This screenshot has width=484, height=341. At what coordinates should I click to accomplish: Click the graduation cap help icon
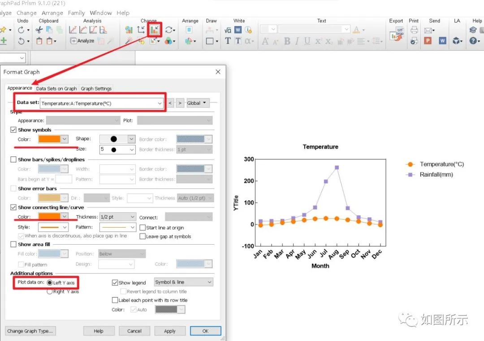pyautogui.click(x=473, y=30)
